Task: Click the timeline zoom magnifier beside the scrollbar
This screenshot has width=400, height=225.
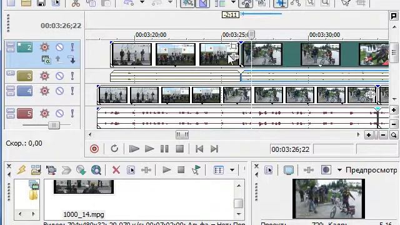Action: 394,135
